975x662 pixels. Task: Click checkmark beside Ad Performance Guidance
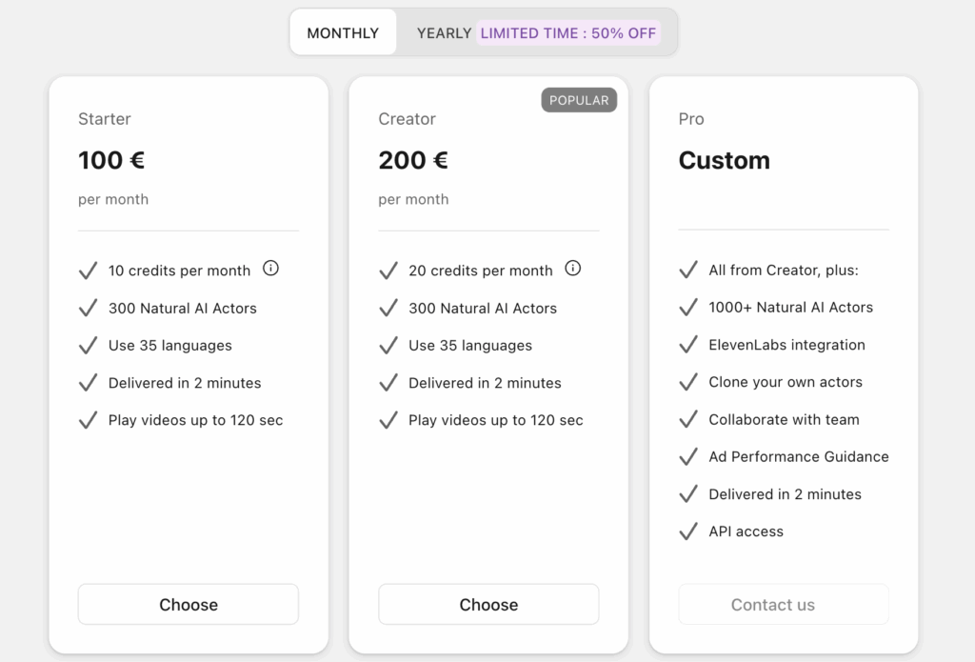688,457
